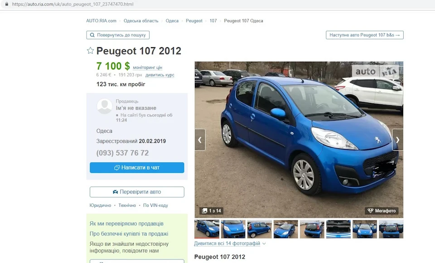The width and height of the screenshot is (435, 263).
Task: Click Перевірити авто button
Action: (137, 192)
